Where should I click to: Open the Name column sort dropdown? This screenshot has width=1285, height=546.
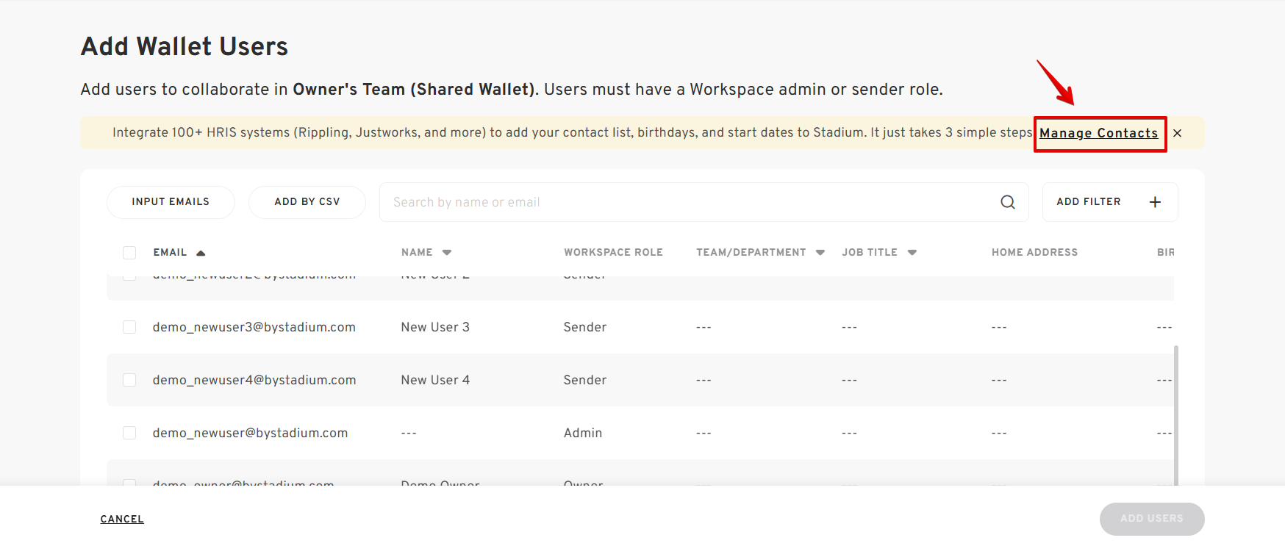click(x=446, y=253)
